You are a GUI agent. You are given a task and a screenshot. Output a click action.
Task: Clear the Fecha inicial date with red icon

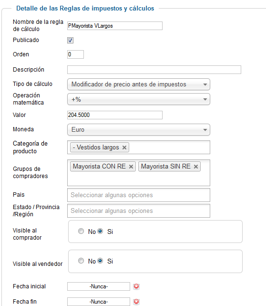pyautogui.click(x=136, y=286)
